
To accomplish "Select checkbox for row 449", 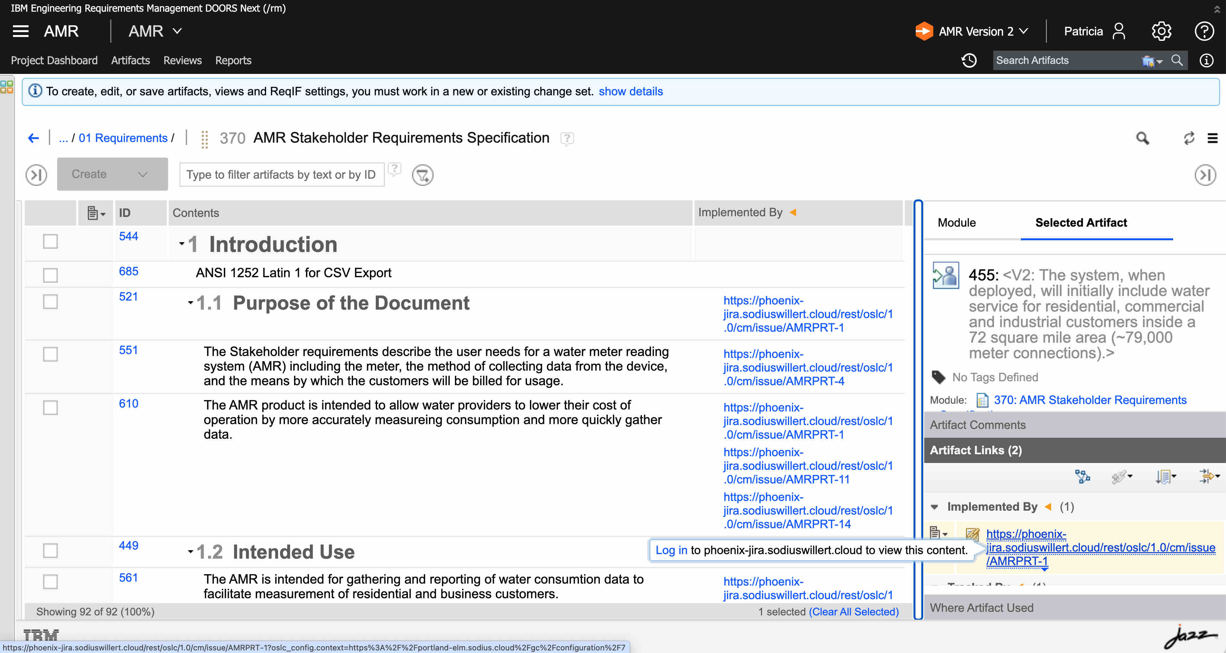I will click(x=50, y=550).
